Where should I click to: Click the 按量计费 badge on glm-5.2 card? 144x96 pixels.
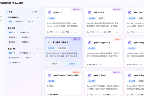pyautogui.click(x=76, y=9)
